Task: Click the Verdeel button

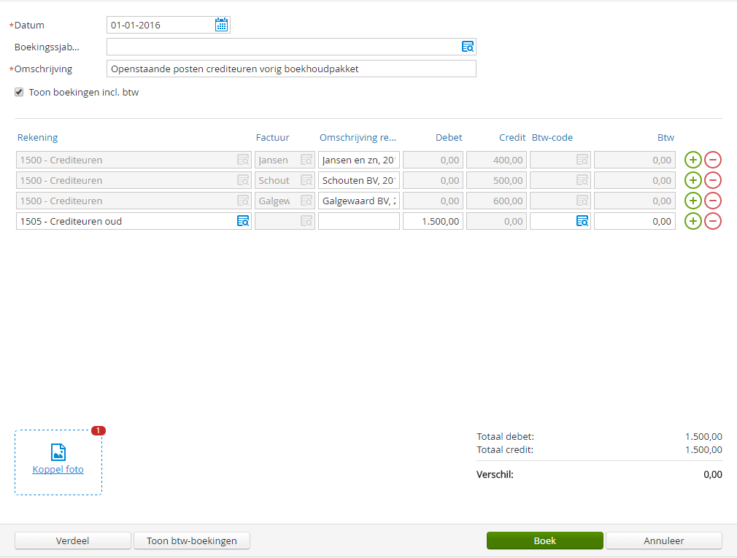Action: (73, 540)
